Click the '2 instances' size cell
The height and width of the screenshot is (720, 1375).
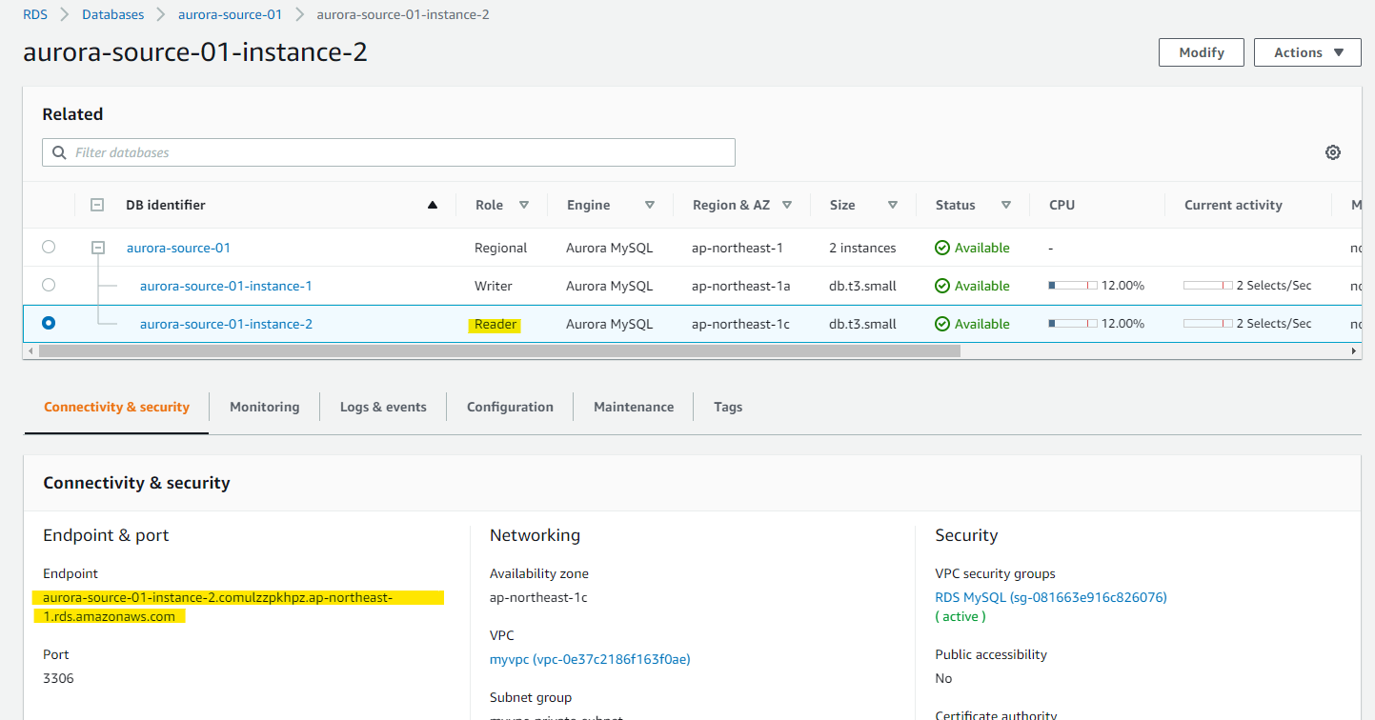click(862, 248)
